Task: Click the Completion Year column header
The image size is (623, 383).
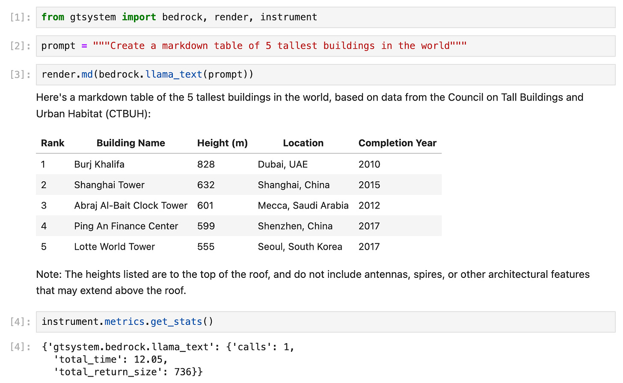Action: (x=398, y=143)
